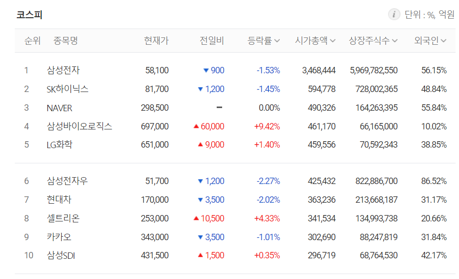Open 삼성전자 stock link

(x=63, y=70)
